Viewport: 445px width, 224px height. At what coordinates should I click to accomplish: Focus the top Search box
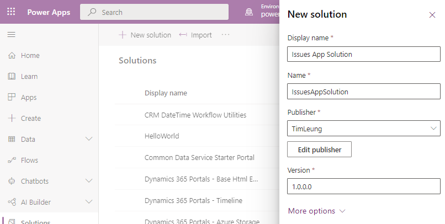(x=154, y=12)
